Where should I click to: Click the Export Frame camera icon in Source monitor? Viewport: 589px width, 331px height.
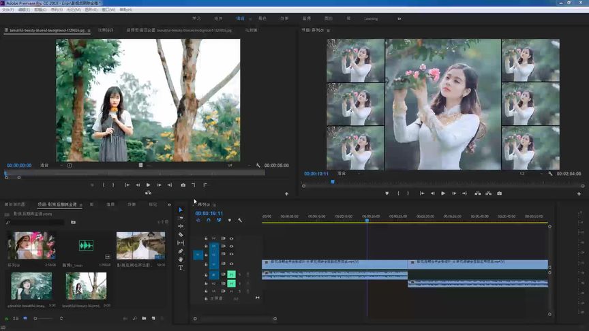[x=183, y=185]
